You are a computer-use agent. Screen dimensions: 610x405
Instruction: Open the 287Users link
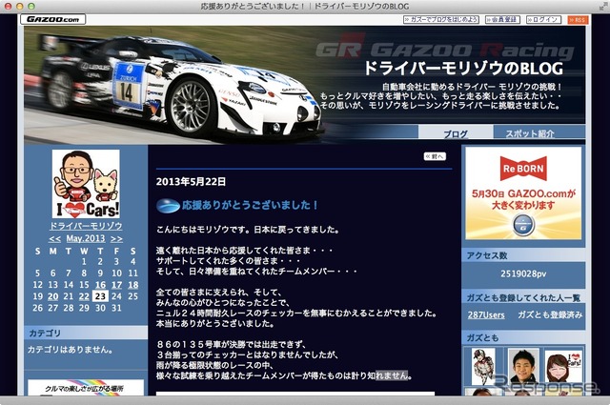pyautogui.click(x=486, y=315)
